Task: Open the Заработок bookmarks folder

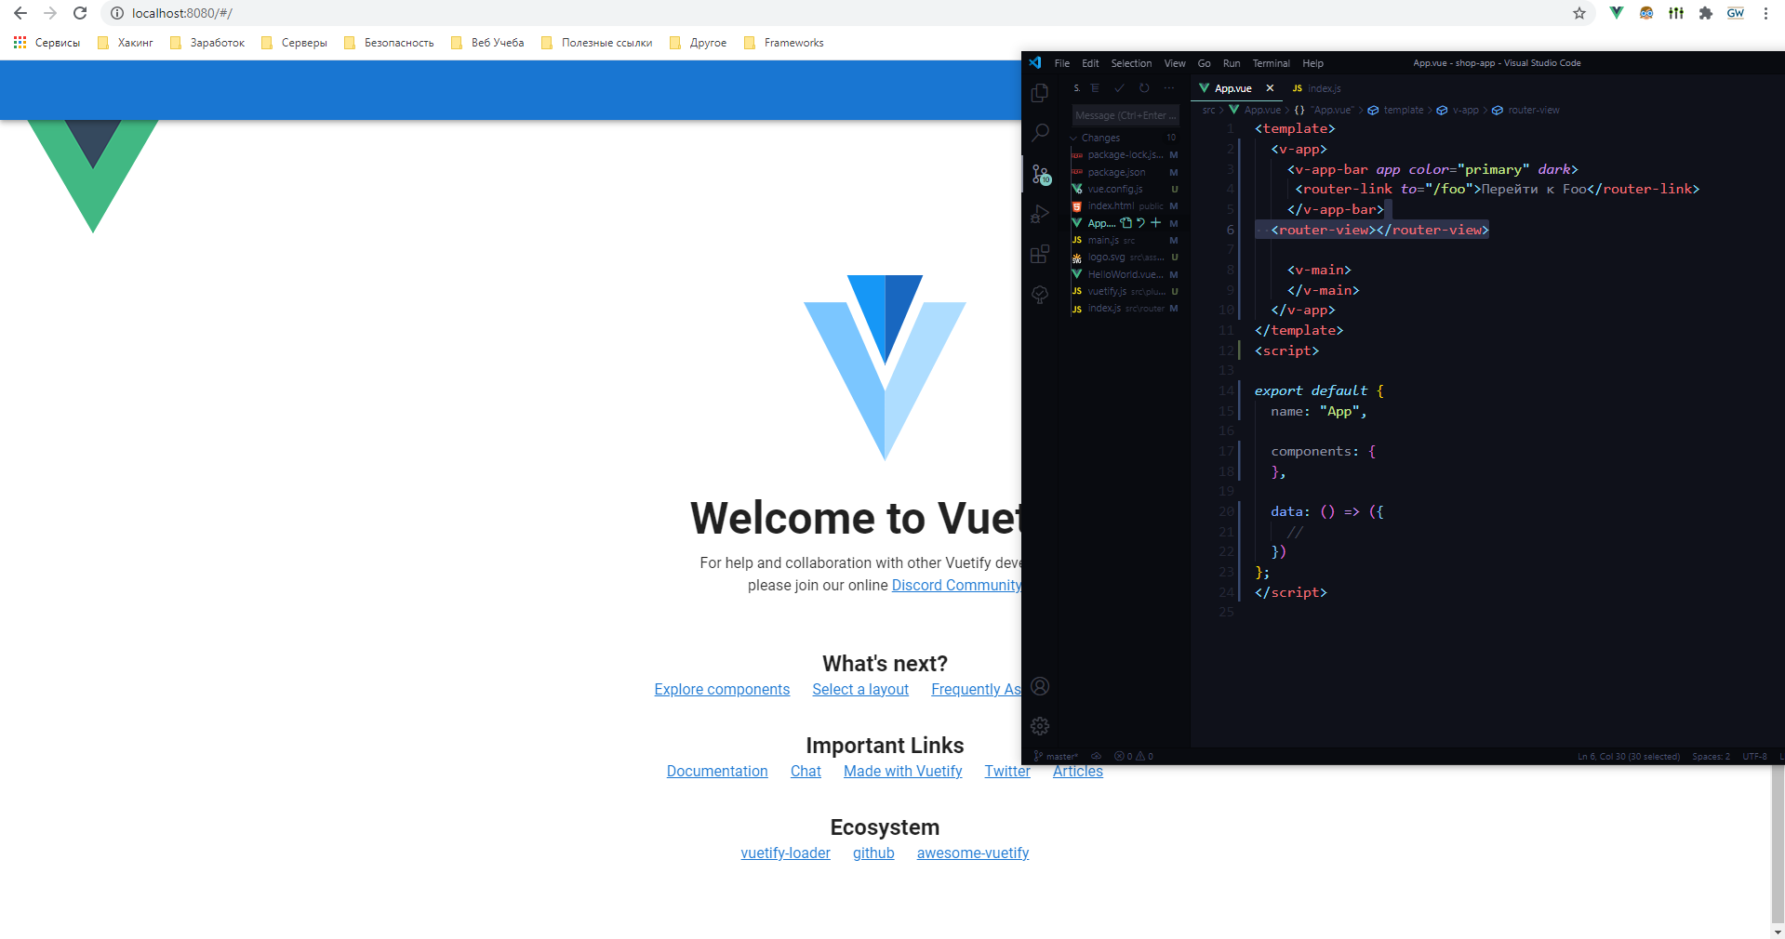Action: [207, 43]
